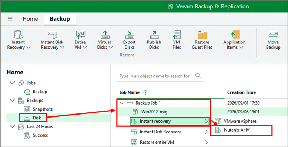Click the VMware vSphere submenu icon
The width and height of the screenshot is (288, 147).
pos(218,121)
